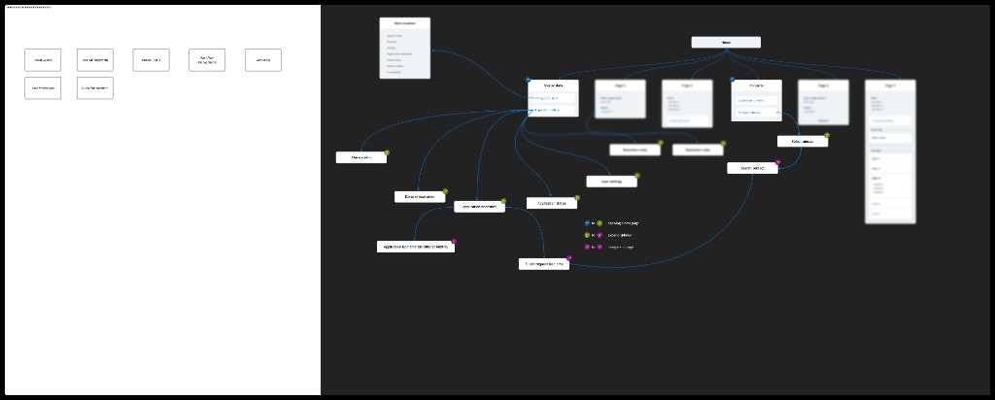Click the magenta badge on Search contact node
Image resolution: width=995 pixels, height=400 pixels.
point(778,162)
